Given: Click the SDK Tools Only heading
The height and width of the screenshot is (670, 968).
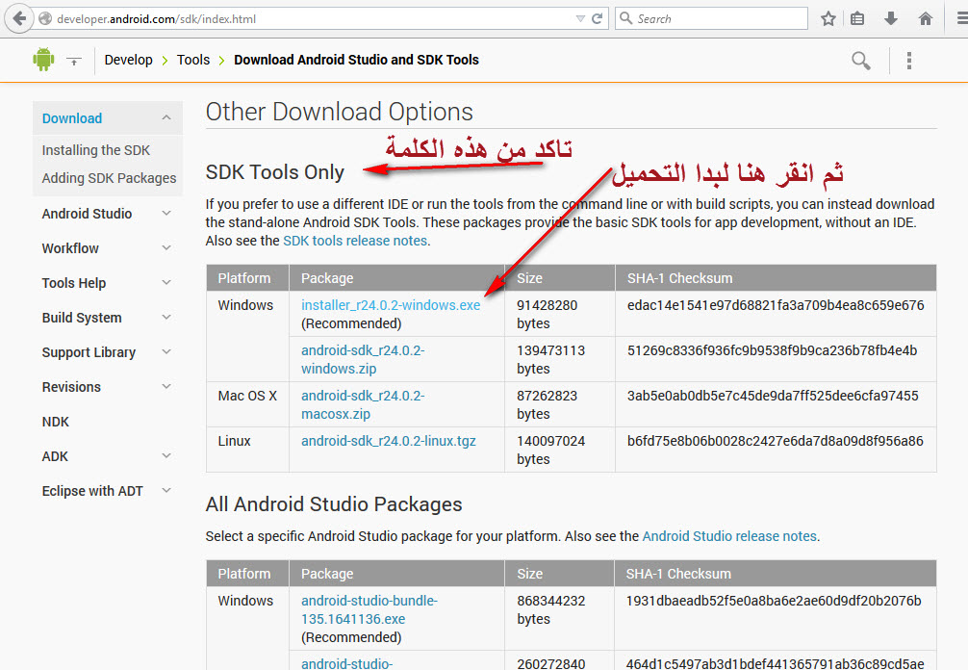Looking at the screenshot, I should pyautogui.click(x=275, y=172).
